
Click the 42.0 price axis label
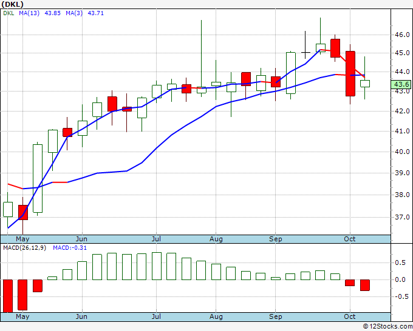tap(402, 111)
